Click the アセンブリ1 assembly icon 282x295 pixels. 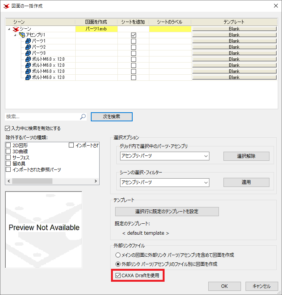tap(22, 35)
